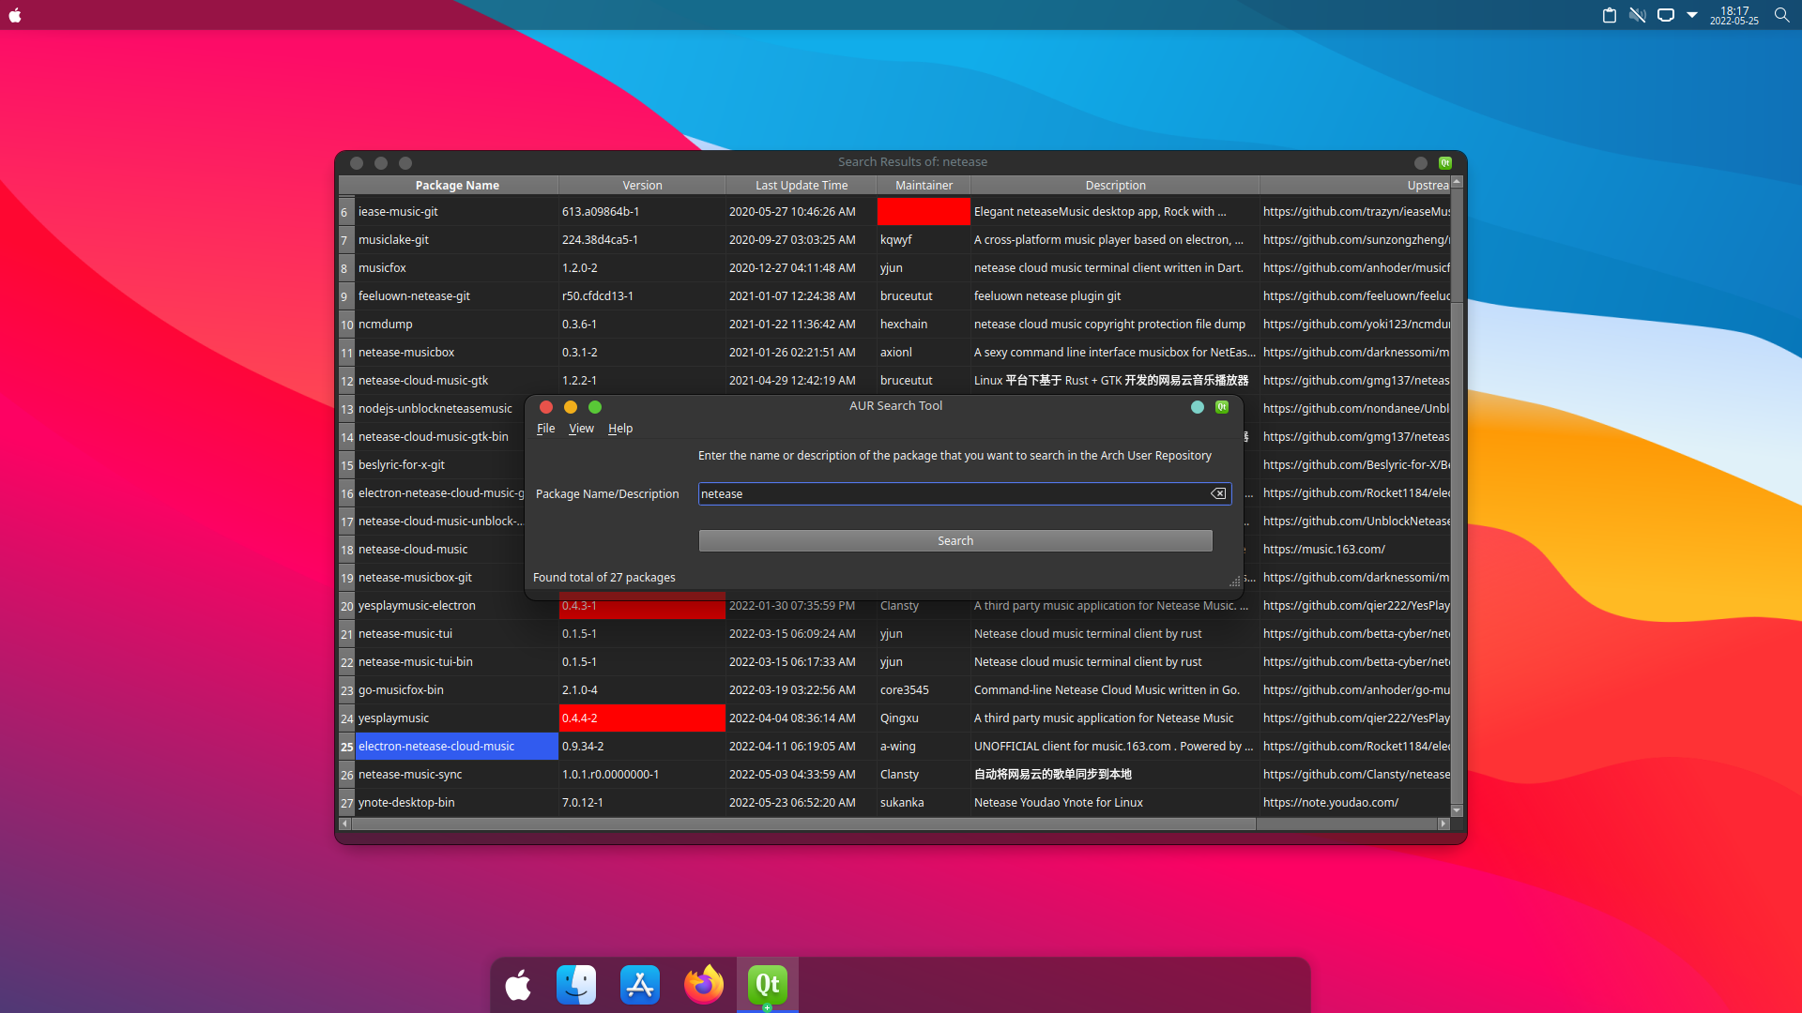
Task: Sort by Version column header
Action: click(642, 186)
